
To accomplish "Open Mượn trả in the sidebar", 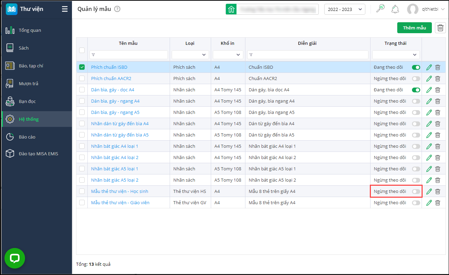I will (x=28, y=83).
